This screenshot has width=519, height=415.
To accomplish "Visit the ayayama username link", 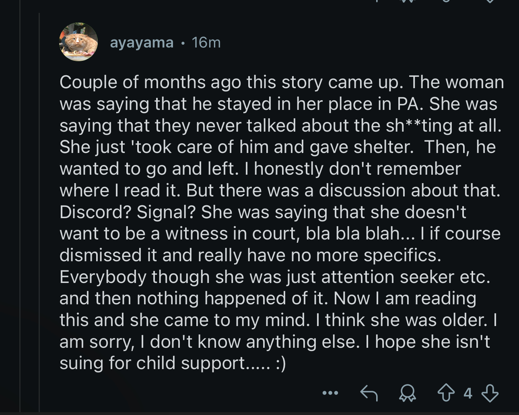I will coord(142,42).
